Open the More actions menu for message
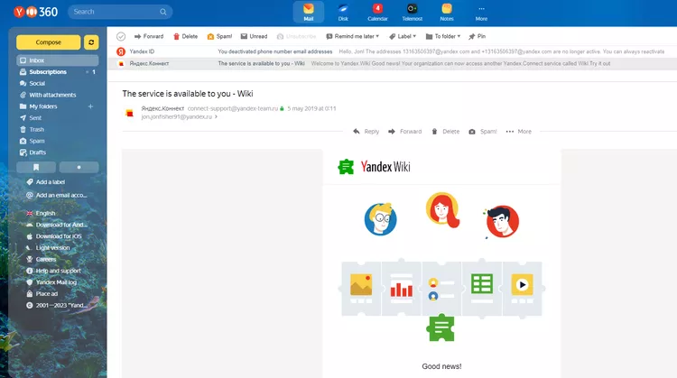The width and height of the screenshot is (677, 378). 518,132
